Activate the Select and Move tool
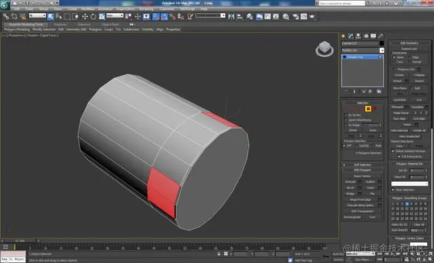 click(85, 16)
